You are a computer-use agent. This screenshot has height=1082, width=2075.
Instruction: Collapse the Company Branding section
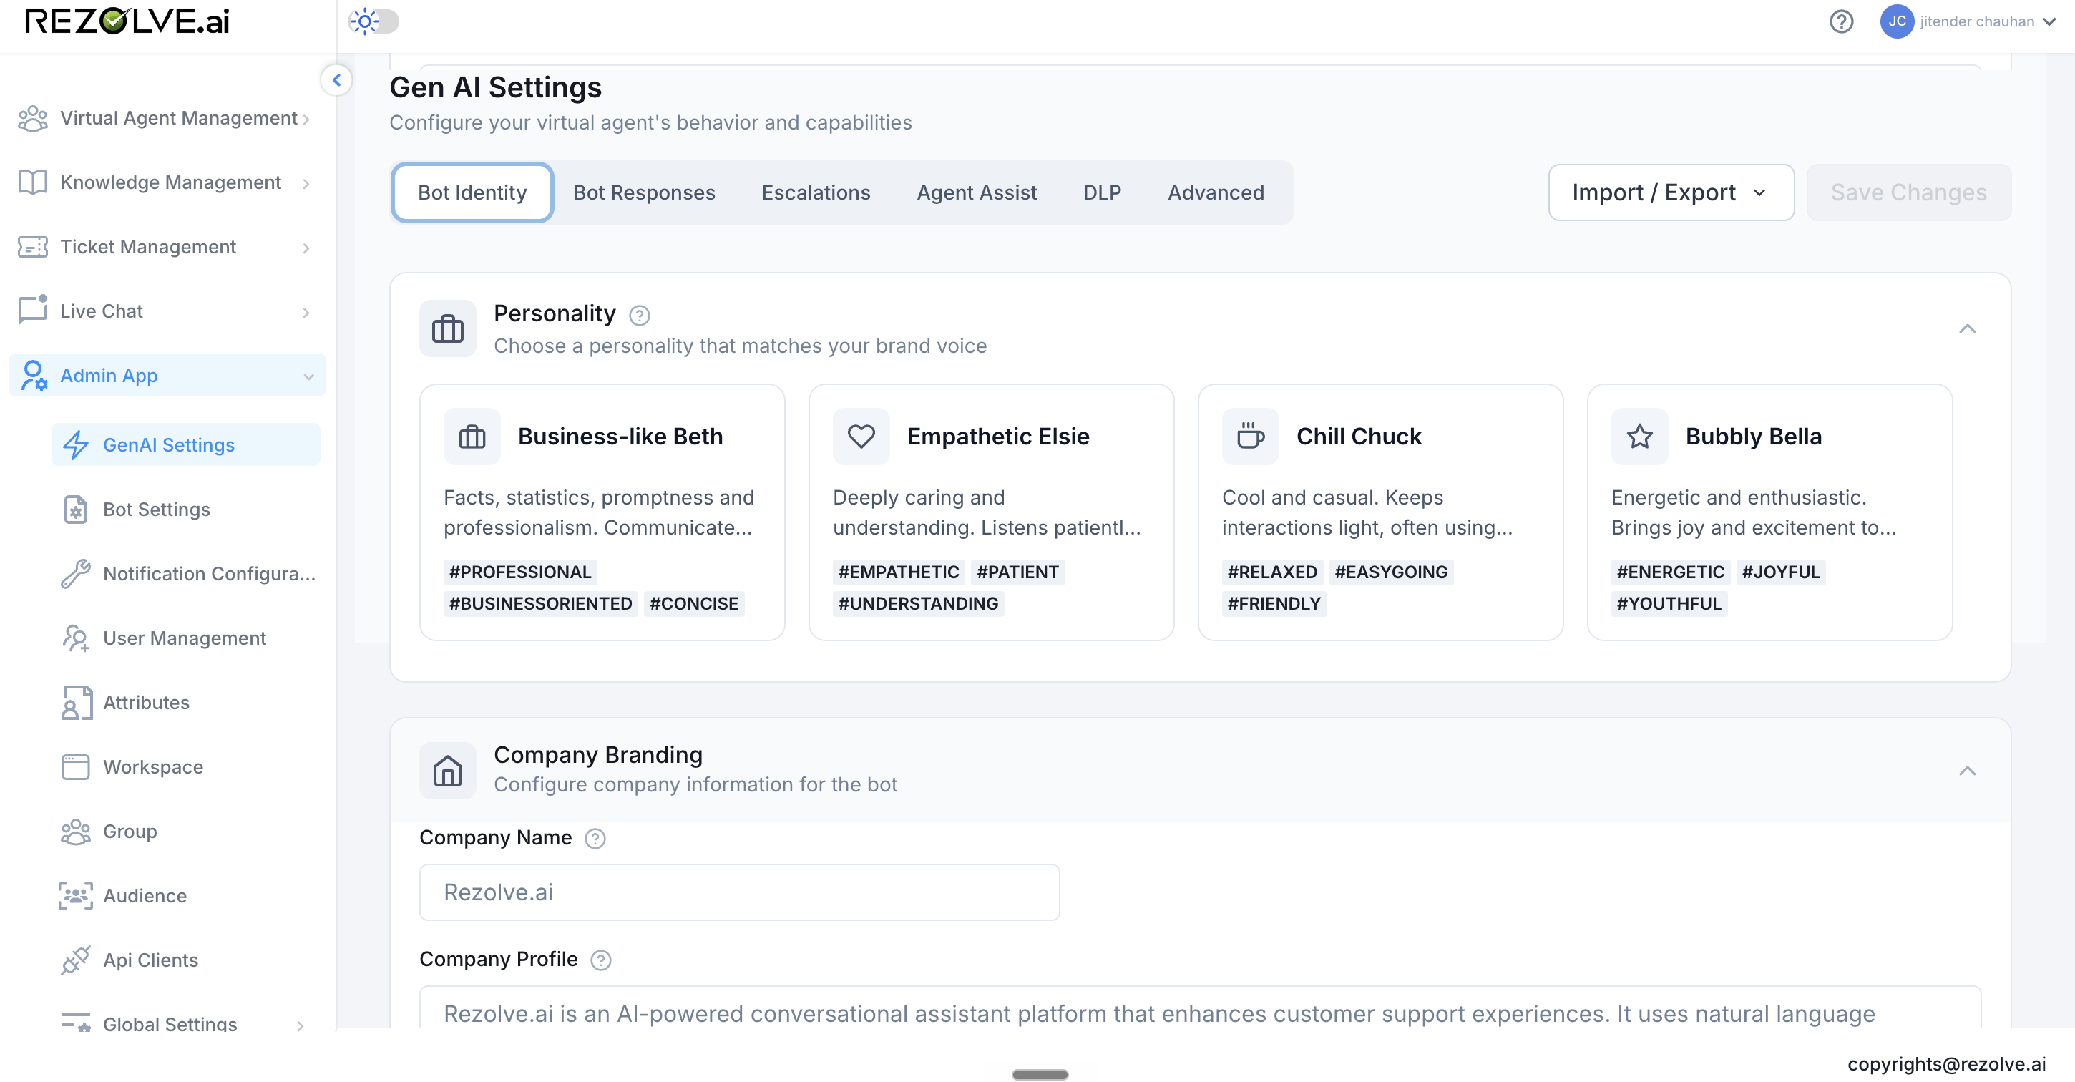coord(1967,771)
